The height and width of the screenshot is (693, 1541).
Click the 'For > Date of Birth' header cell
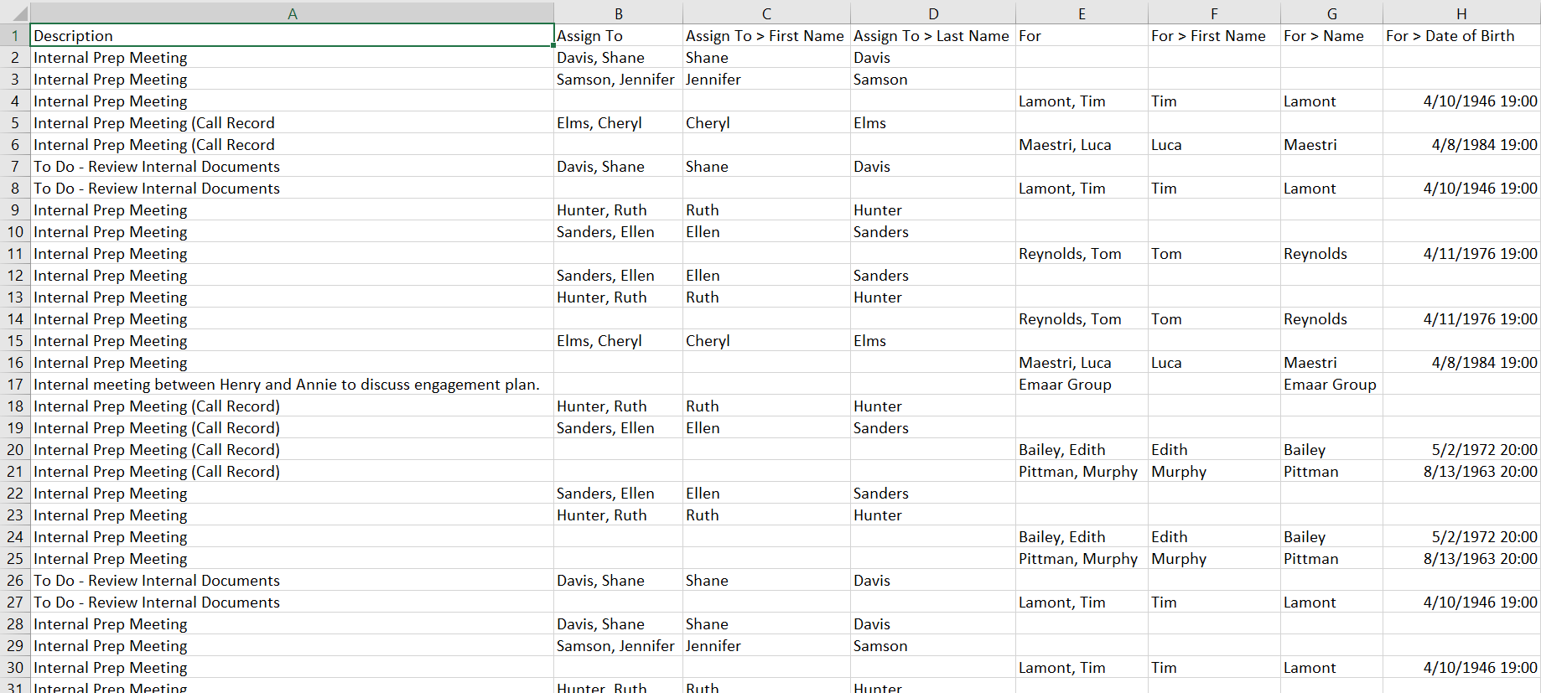click(1461, 36)
